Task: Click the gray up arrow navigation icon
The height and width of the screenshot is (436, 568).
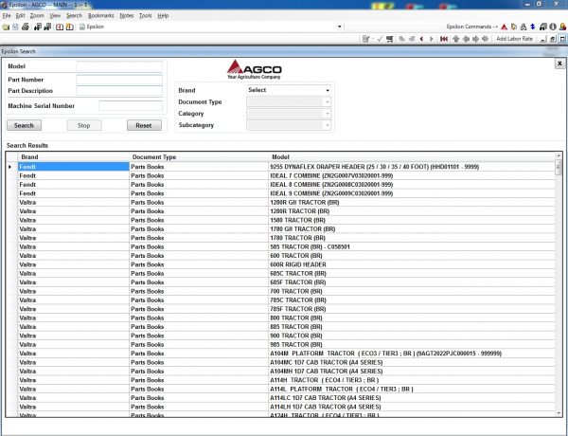Action: click(455, 39)
